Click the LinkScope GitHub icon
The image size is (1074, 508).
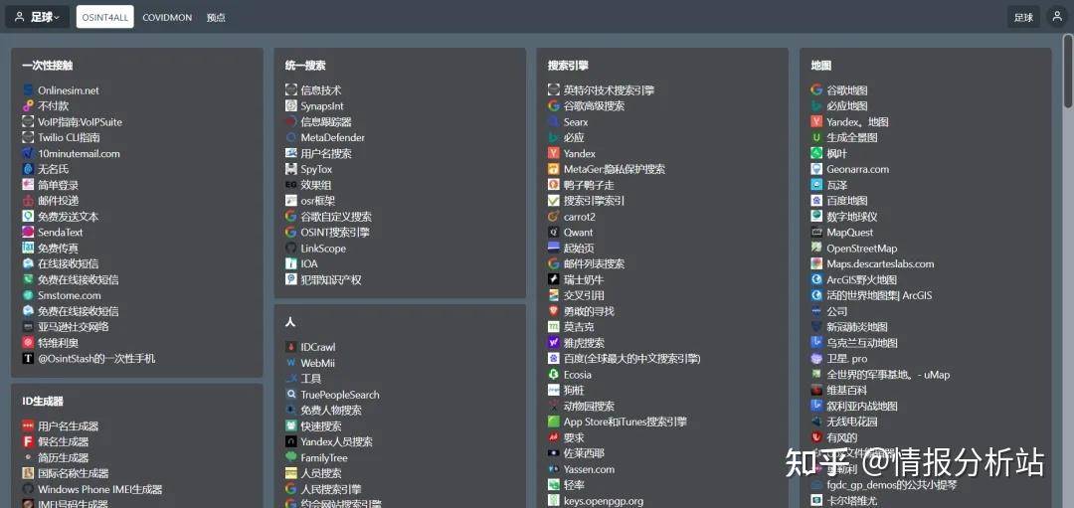click(290, 248)
